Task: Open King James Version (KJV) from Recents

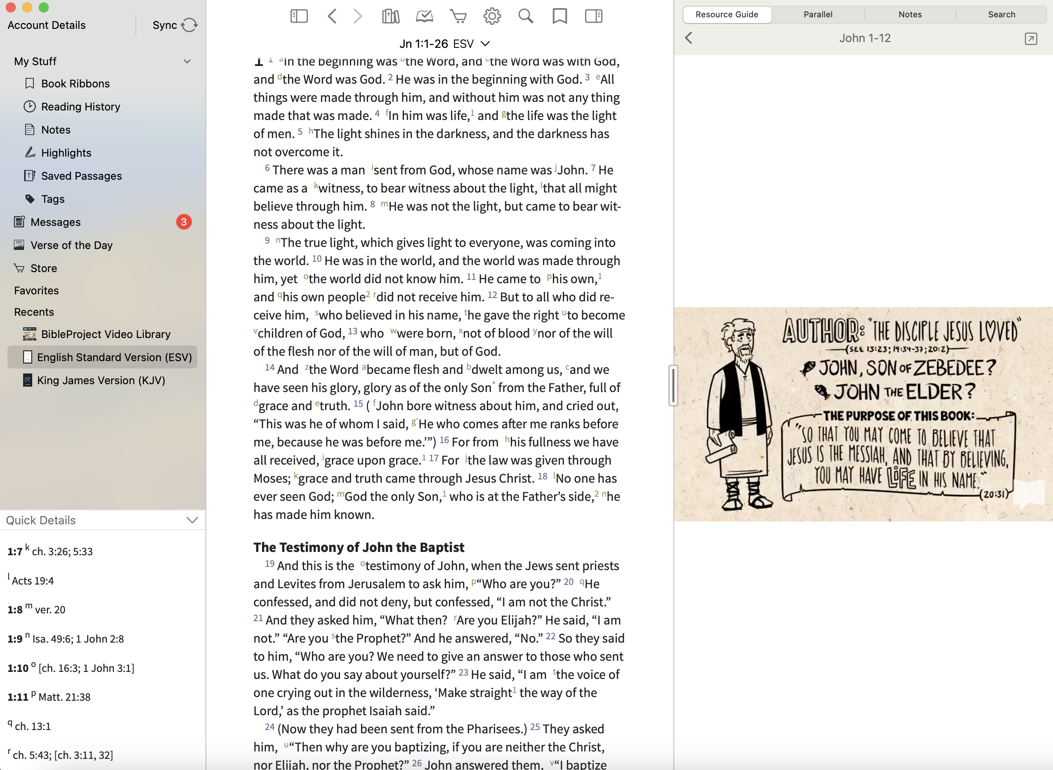Action: (x=101, y=380)
